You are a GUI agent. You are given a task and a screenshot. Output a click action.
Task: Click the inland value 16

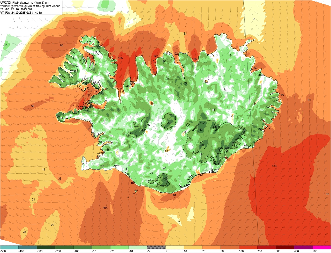coord(184,132)
